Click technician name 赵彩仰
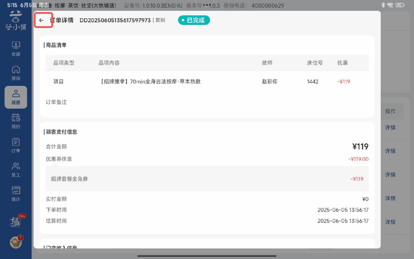414x259 pixels. click(x=270, y=82)
